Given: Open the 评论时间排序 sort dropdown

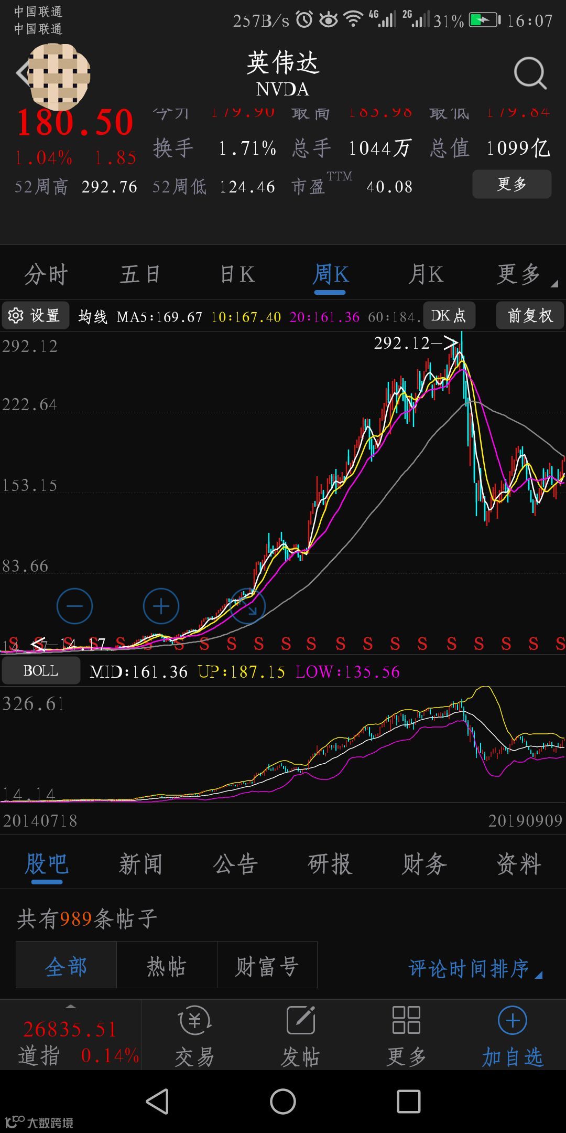Looking at the screenshot, I should coord(475,969).
